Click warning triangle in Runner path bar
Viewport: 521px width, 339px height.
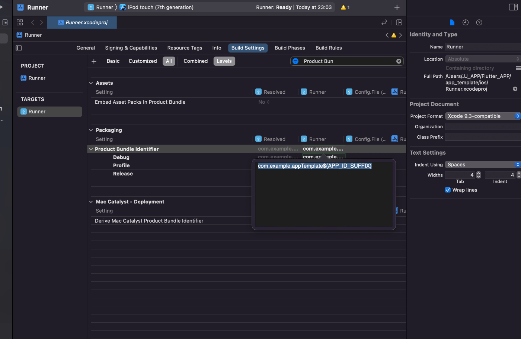coord(394,35)
